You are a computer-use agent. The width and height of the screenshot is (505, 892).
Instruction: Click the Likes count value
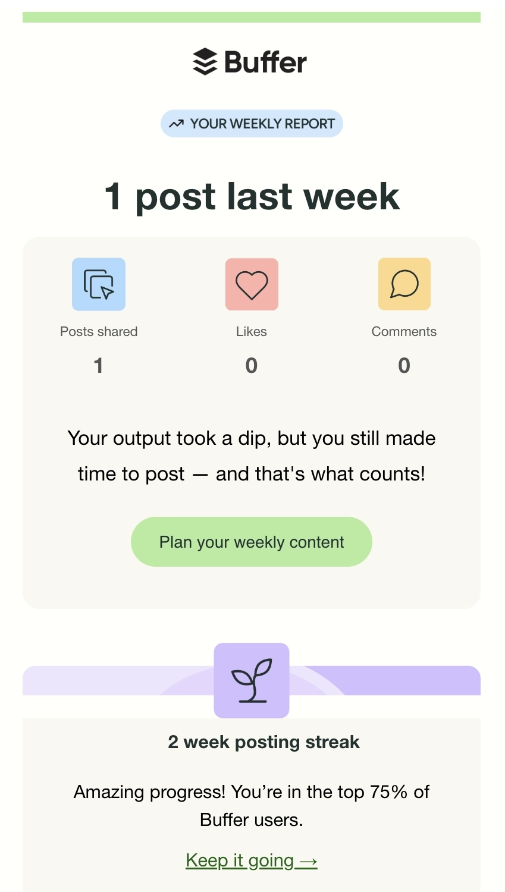pyautogui.click(x=252, y=365)
